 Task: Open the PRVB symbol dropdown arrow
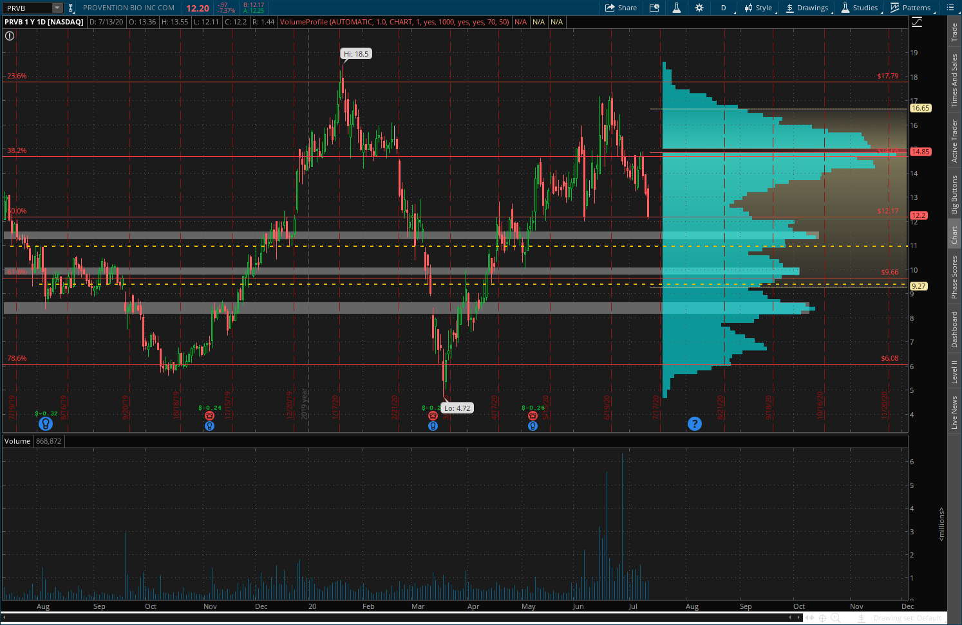[57, 8]
